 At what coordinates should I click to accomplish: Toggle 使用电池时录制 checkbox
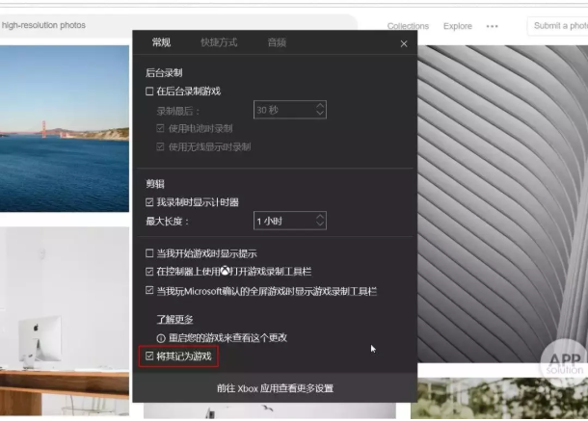pyautogui.click(x=161, y=128)
